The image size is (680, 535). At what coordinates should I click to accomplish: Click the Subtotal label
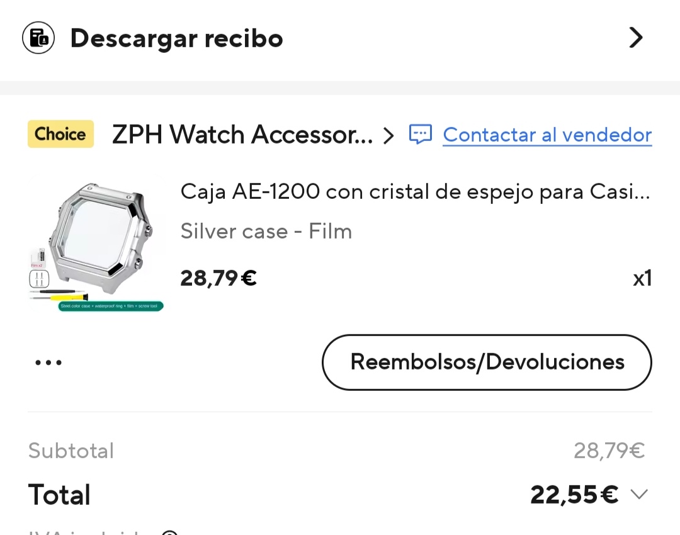(71, 451)
